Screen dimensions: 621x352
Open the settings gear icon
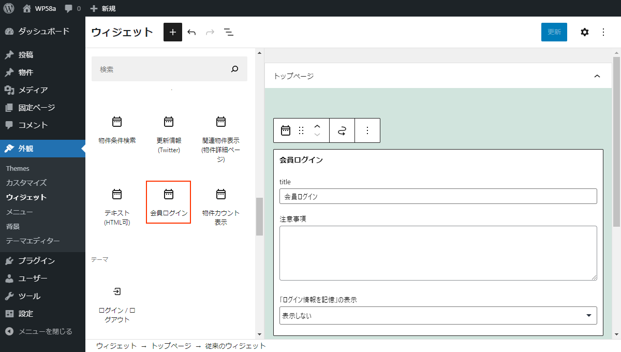584,32
